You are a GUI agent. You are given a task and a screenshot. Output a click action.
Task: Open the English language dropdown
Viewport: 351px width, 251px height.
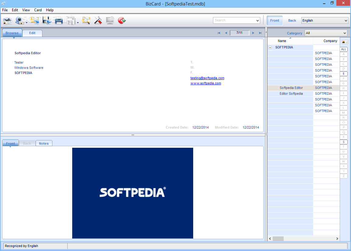[x=325, y=20]
